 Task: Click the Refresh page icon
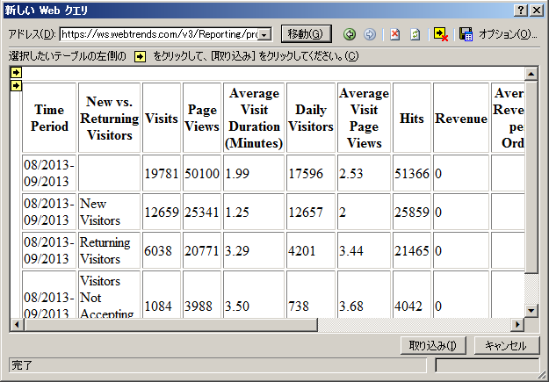click(415, 34)
